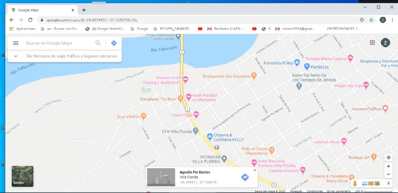Click Ferretería El Rey shop marker
Screen dimensions: 398x193
click(x=297, y=63)
